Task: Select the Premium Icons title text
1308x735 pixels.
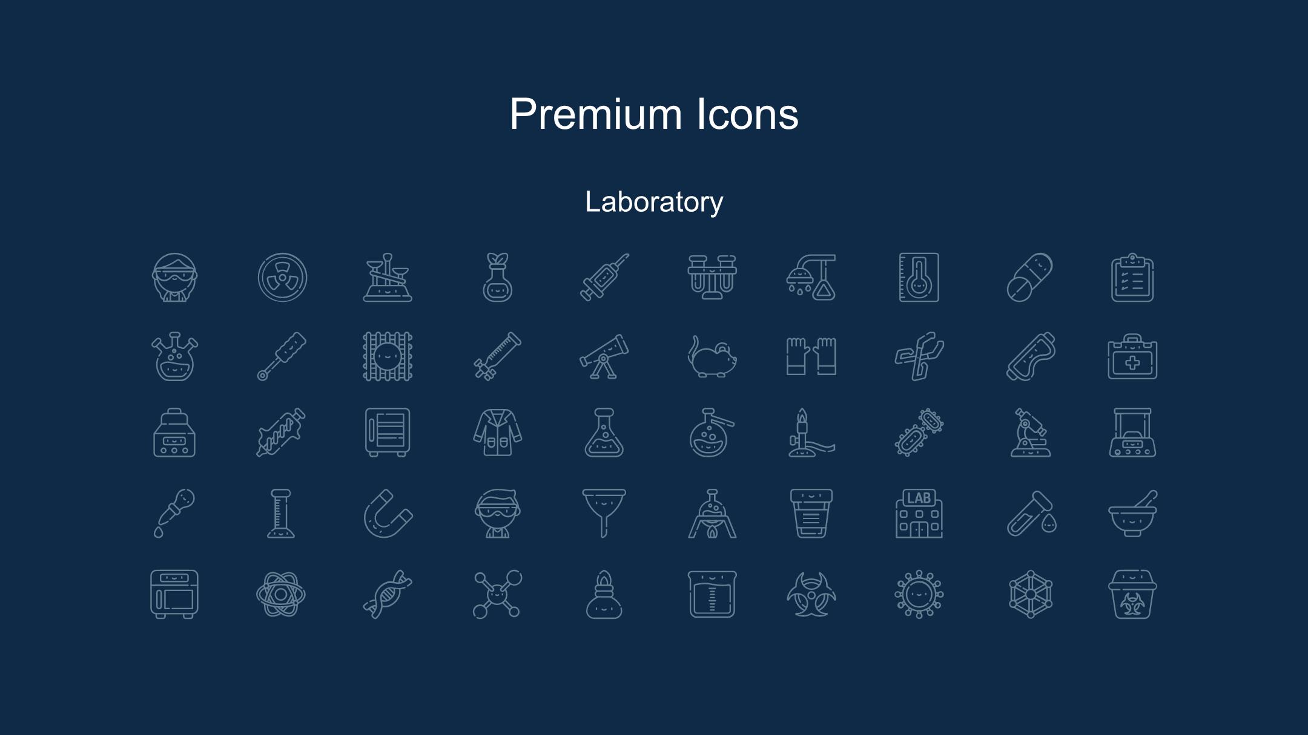Action: point(654,114)
